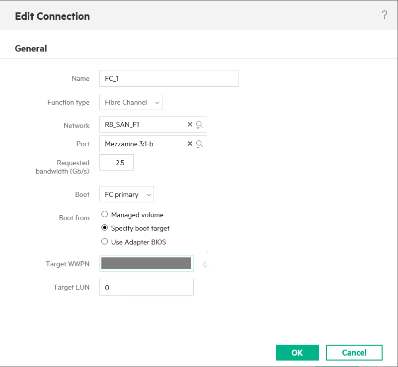
Task: Select the Specify boot target option
Action: pos(104,228)
